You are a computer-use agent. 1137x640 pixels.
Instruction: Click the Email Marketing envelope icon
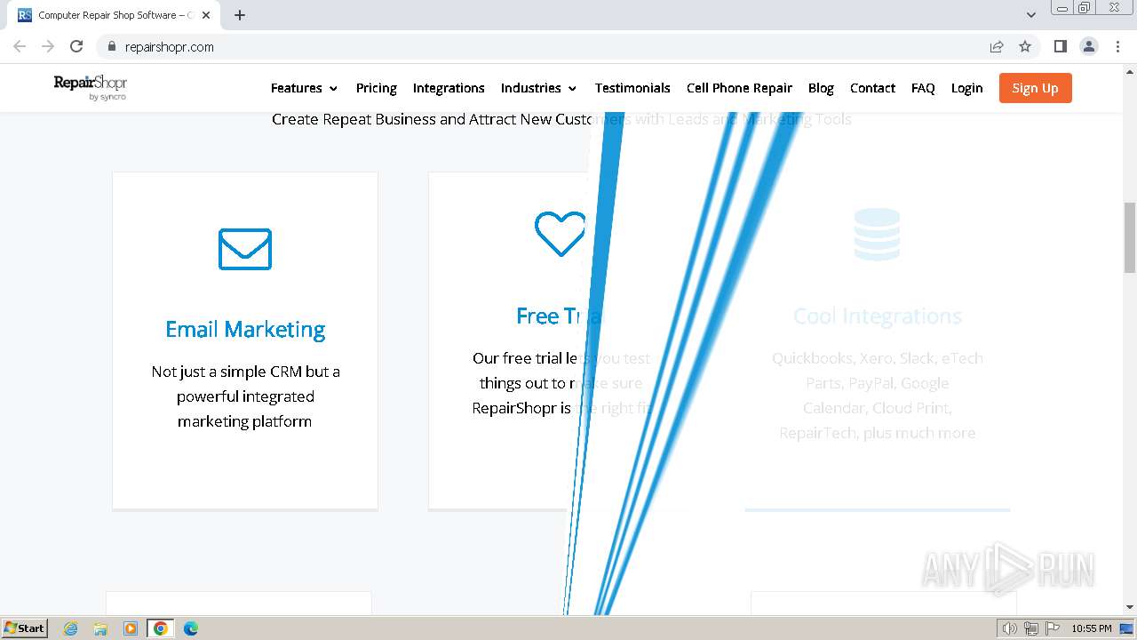[245, 249]
